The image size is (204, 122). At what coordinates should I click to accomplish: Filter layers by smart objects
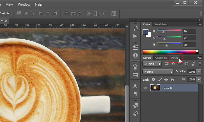tap(193, 64)
